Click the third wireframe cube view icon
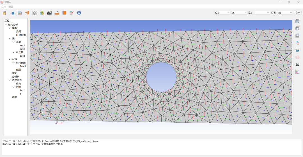Viewport: 303px width, 157px height. pos(297,35)
